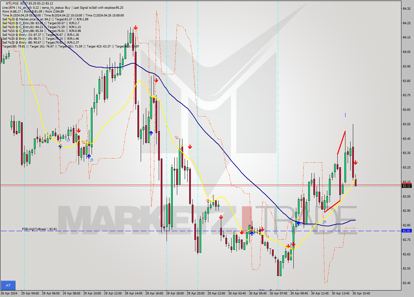Select the 'Sell %20 @ Entry -88' line

[40, 42]
